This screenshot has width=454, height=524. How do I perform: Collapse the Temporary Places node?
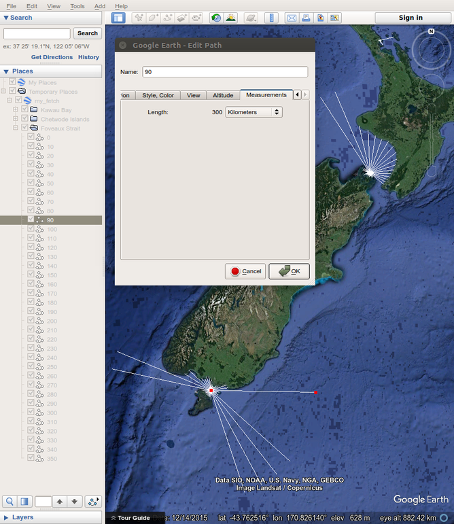[x=3, y=91]
